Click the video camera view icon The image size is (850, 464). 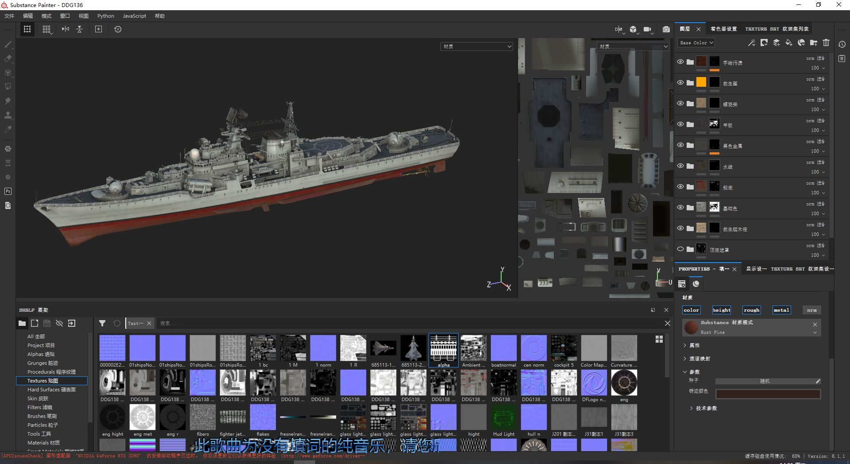648,29
